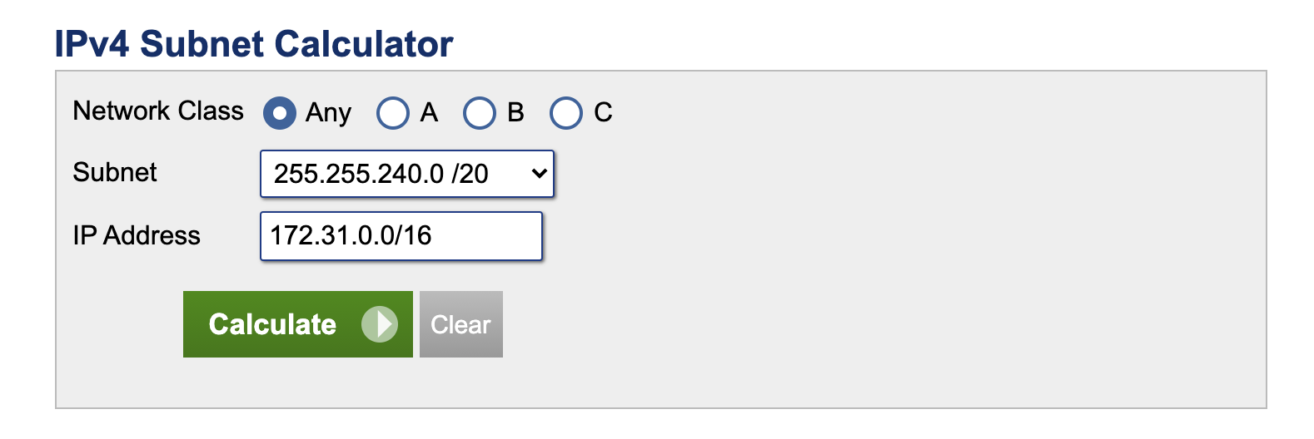Click the IP Address field label

pyautogui.click(x=137, y=235)
